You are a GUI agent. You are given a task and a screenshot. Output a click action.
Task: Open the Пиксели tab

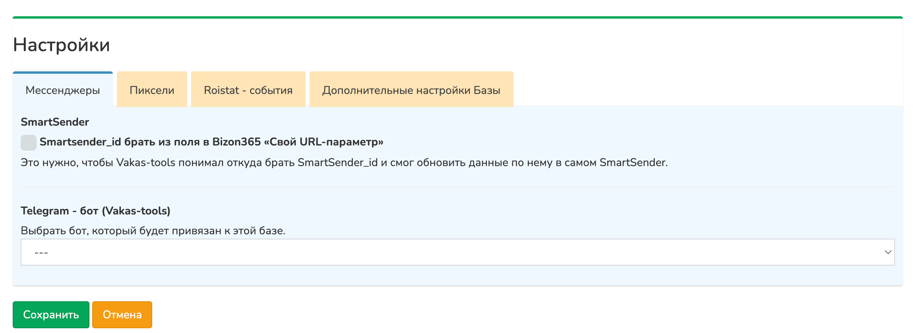click(x=152, y=90)
